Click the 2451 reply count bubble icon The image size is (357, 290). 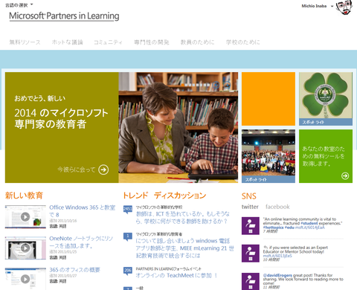[128, 209]
